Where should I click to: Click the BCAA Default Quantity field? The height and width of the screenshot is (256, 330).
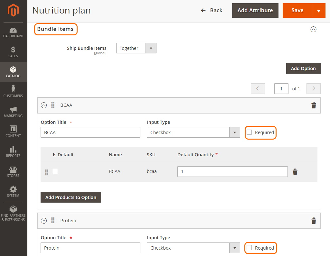232,171
